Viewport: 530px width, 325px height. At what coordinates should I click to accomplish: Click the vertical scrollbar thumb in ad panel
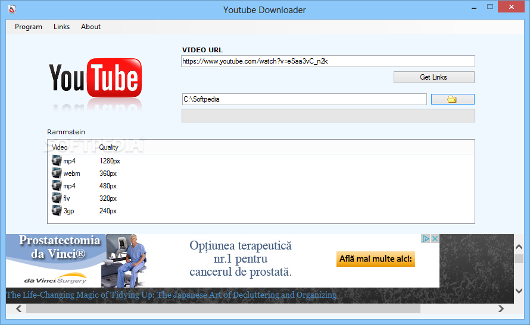click(x=519, y=259)
